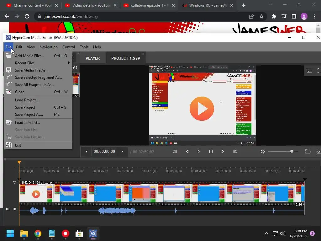321x241 pixels.
Task: Toggle audio track visibility eye
Action: pos(14,209)
